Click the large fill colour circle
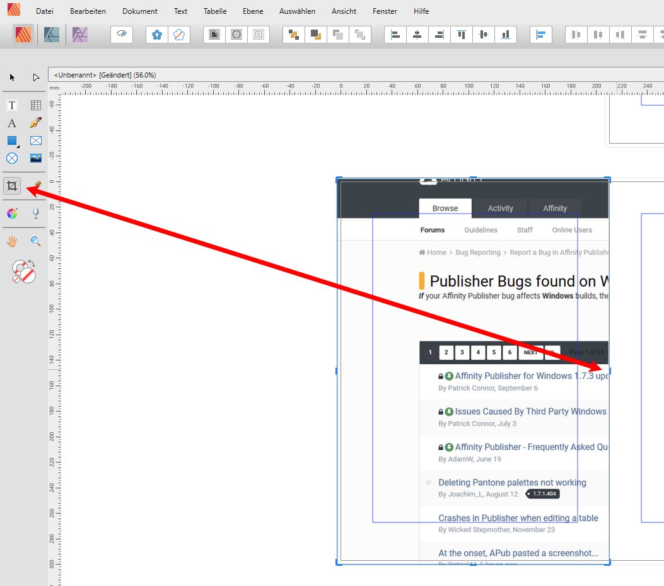664x586 pixels. (28, 275)
